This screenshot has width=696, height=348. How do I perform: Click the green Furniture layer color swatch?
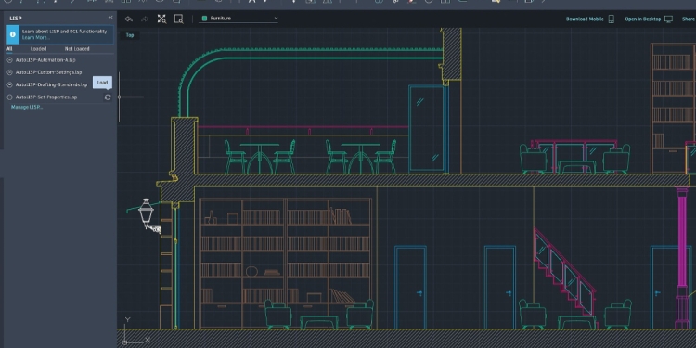click(205, 19)
